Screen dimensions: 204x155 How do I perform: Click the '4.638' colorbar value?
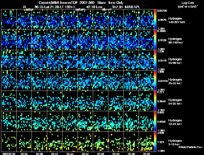point(161,133)
